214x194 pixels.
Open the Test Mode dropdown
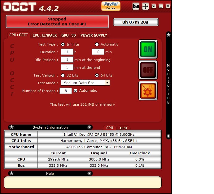click(x=85, y=83)
